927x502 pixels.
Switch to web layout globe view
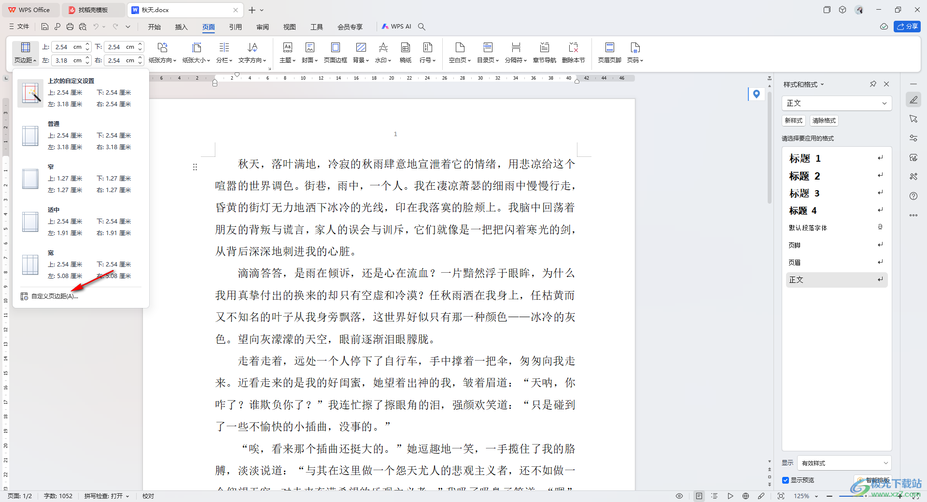point(745,496)
